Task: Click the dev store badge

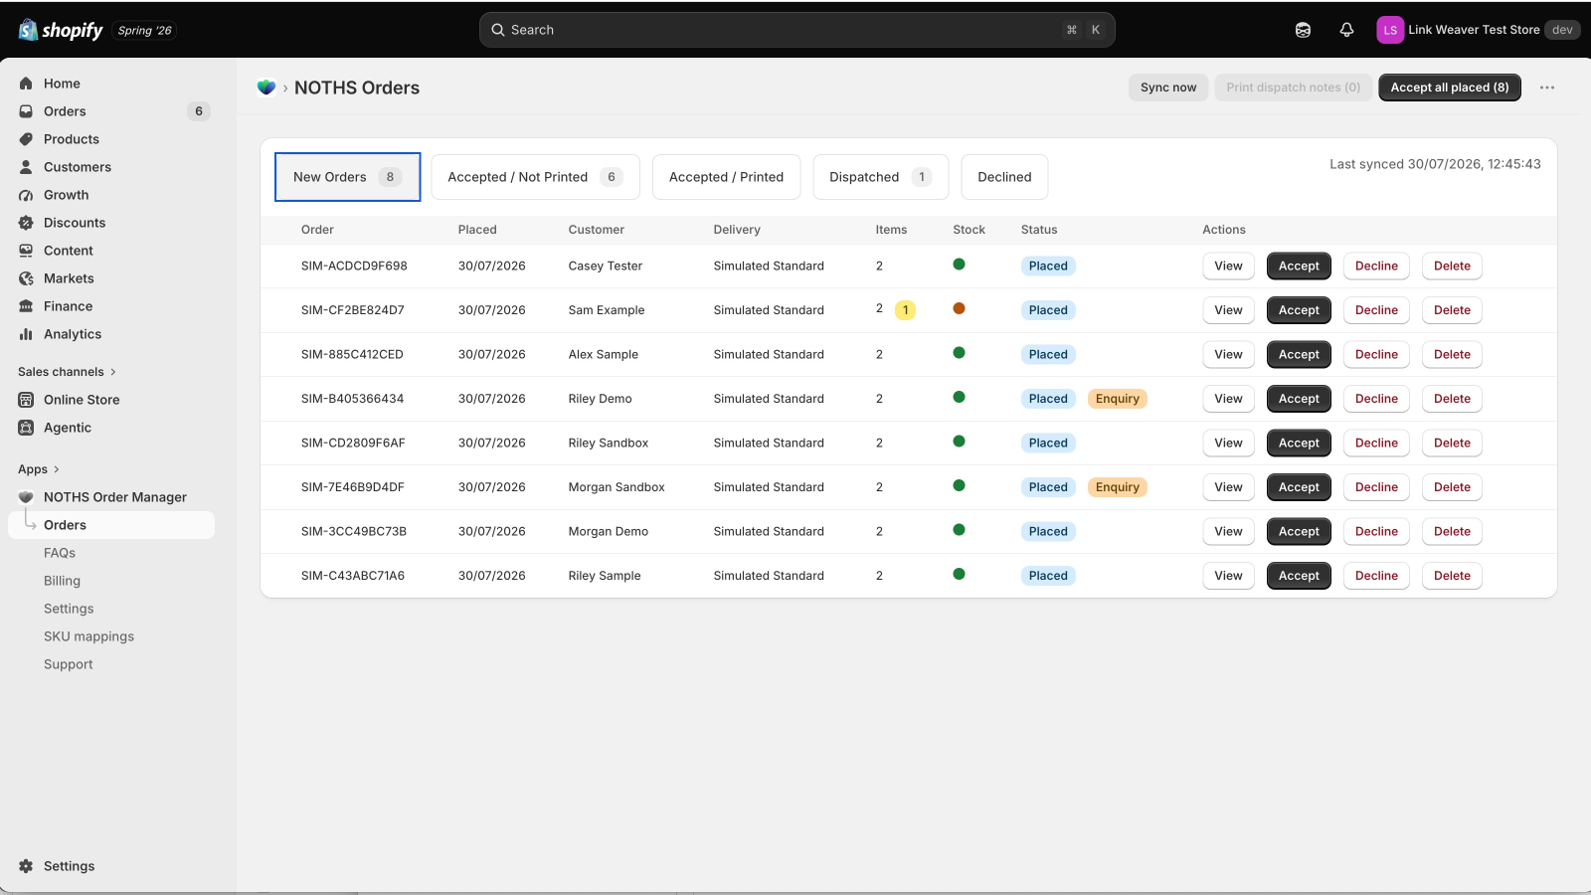Action: (1562, 30)
